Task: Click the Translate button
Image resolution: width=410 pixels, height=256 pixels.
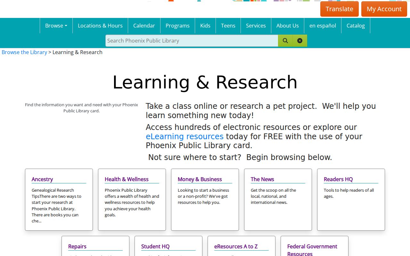Action: pos(340,9)
